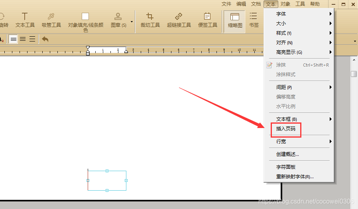Choose 插入页码 from the menu
The image size is (358, 209).
click(x=299, y=129)
